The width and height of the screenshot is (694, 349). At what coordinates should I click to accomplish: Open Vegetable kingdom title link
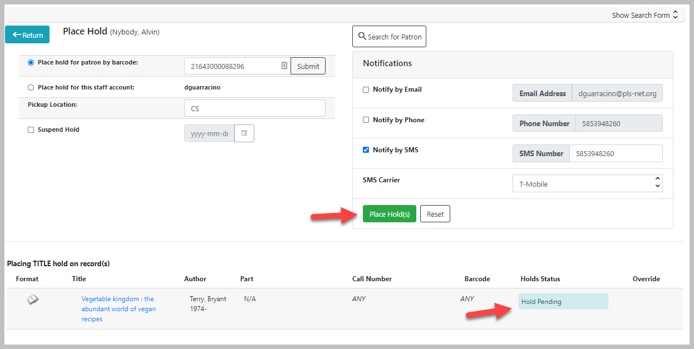(119, 309)
